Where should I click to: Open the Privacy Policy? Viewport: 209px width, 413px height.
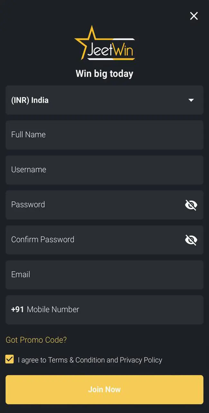[x=141, y=360]
